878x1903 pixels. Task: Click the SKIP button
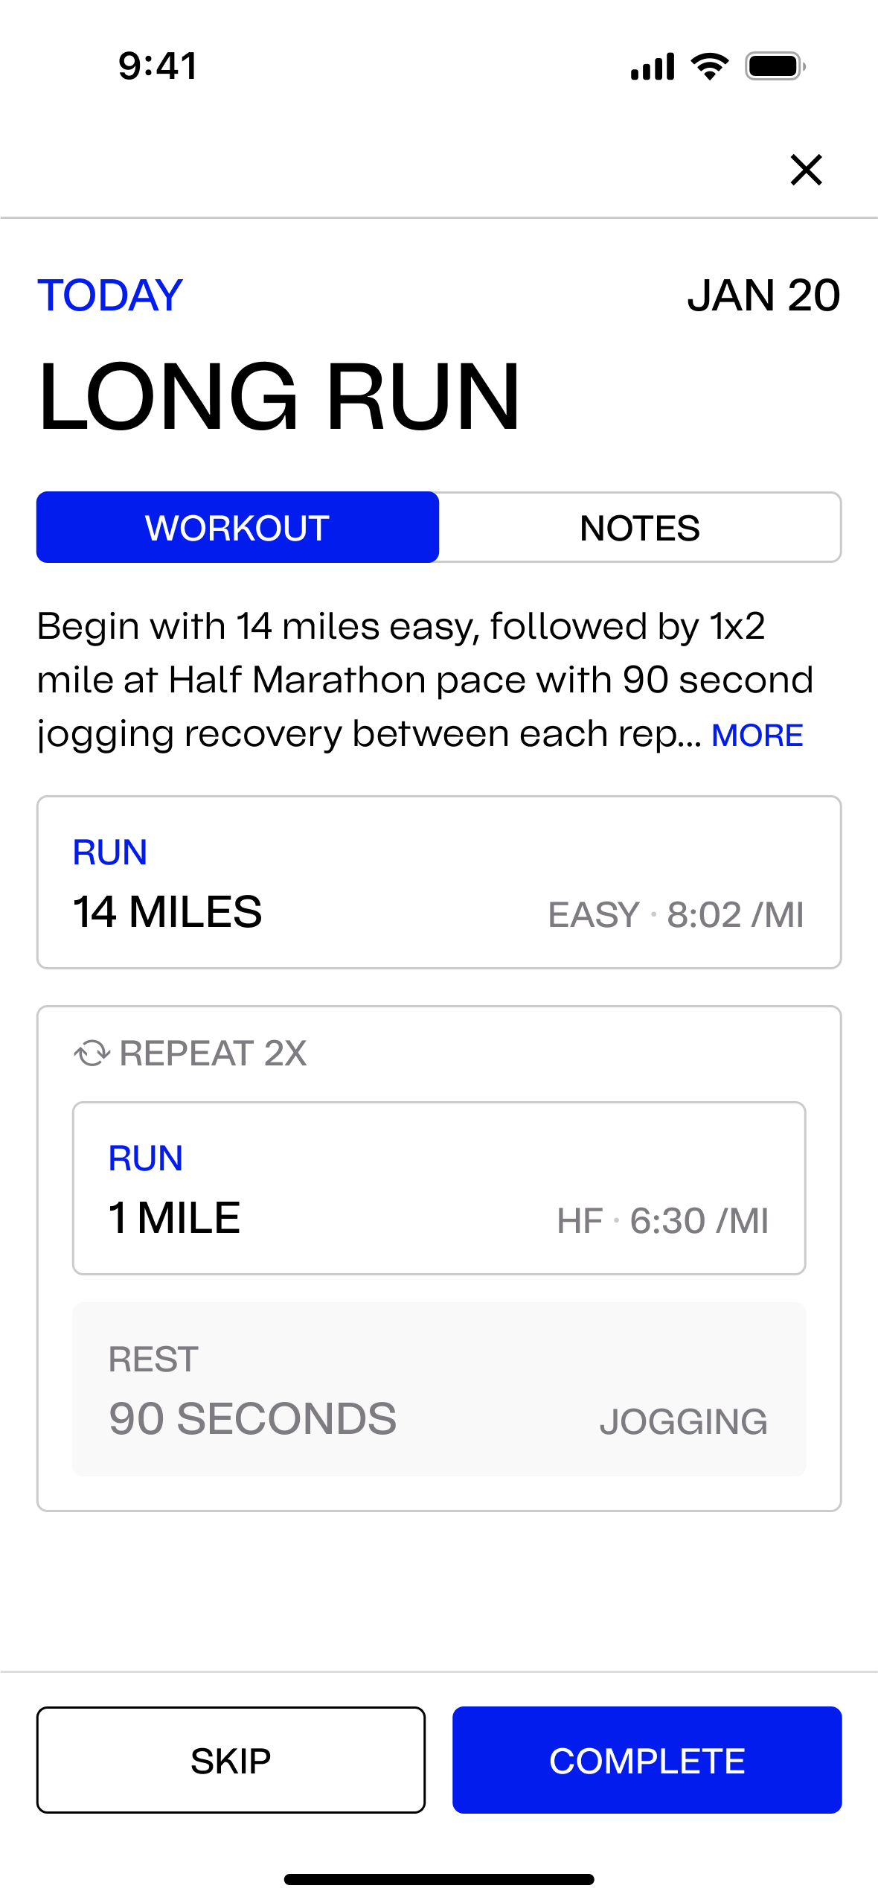pyautogui.click(x=231, y=1760)
